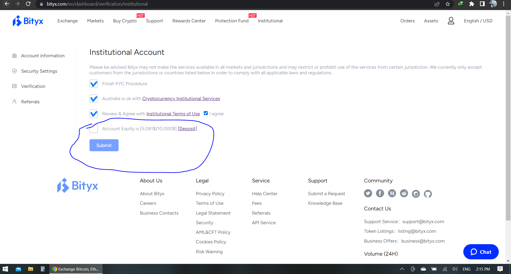The width and height of the screenshot is (511, 274).
Task: Open Protection Fund menu item
Action: [x=232, y=21]
